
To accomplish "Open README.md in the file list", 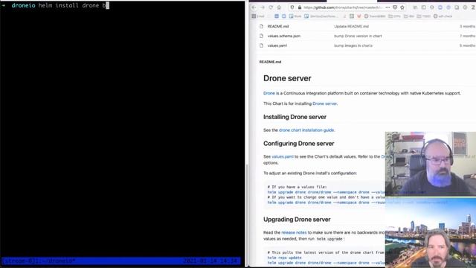I will pyautogui.click(x=278, y=27).
